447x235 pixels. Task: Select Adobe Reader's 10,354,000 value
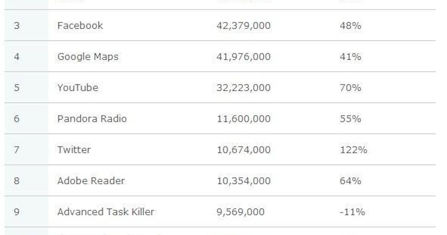[244, 181]
